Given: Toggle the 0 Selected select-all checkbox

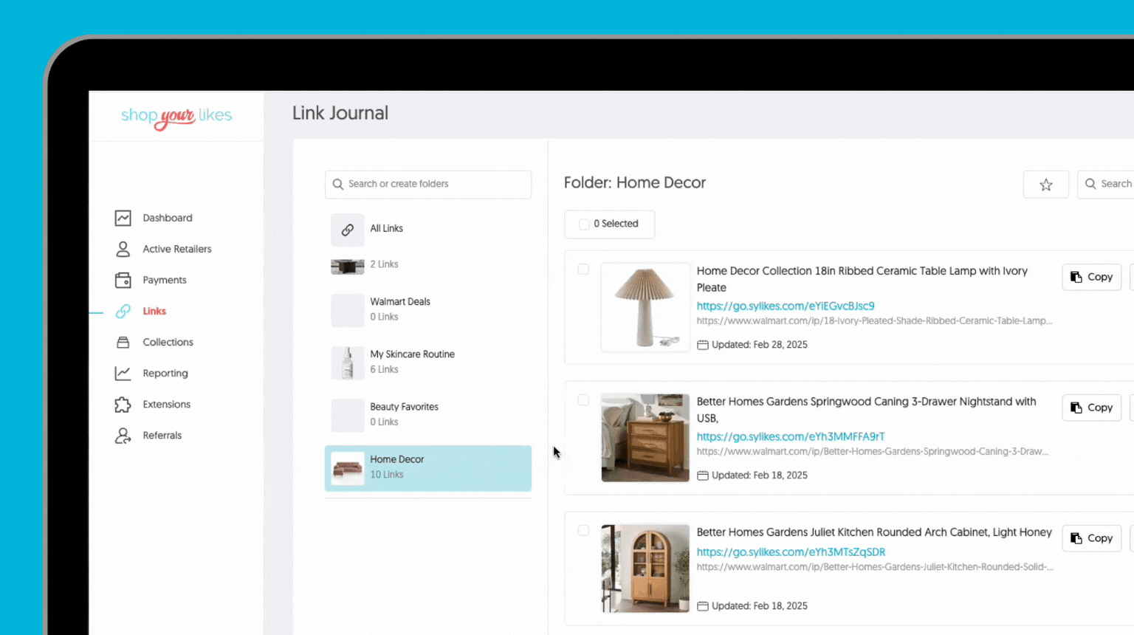Looking at the screenshot, I should [x=584, y=224].
